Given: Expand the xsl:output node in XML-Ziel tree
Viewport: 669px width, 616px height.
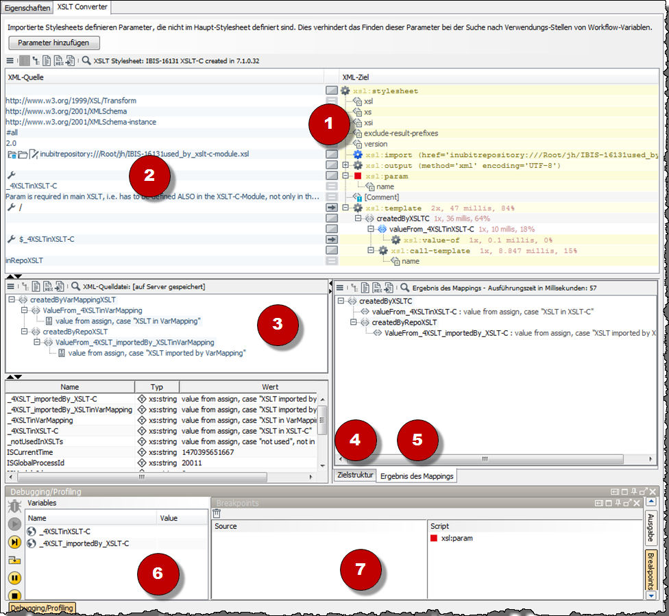Looking at the screenshot, I should point(345,165).
